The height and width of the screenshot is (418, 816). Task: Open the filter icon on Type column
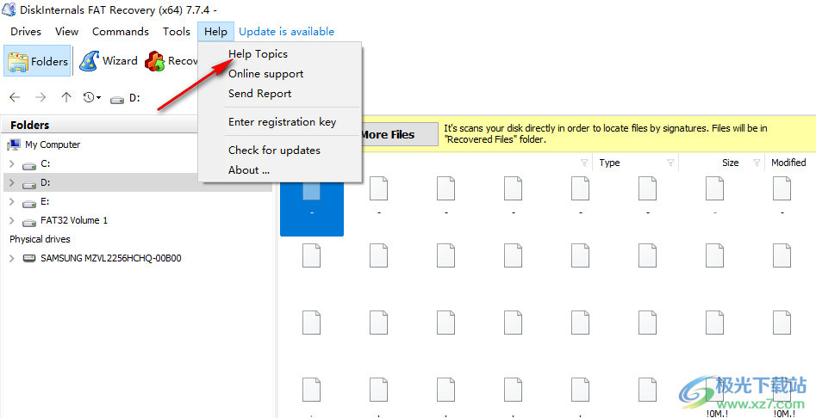[x=670, y=163]
